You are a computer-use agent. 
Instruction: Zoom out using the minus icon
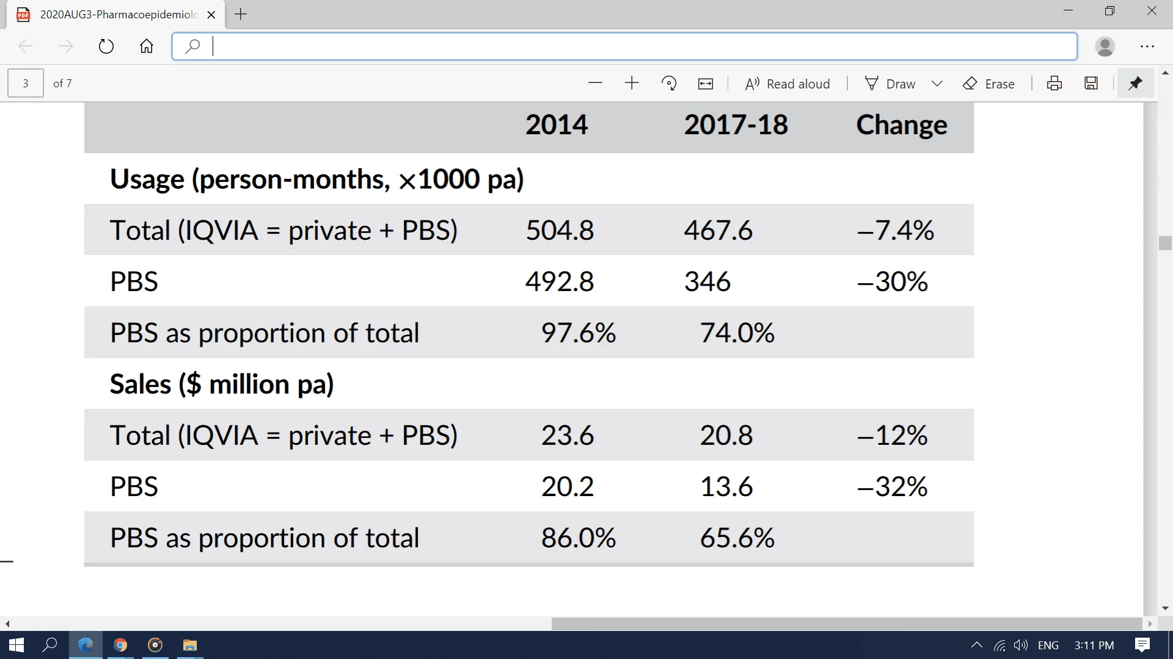[x=595, y=84]
